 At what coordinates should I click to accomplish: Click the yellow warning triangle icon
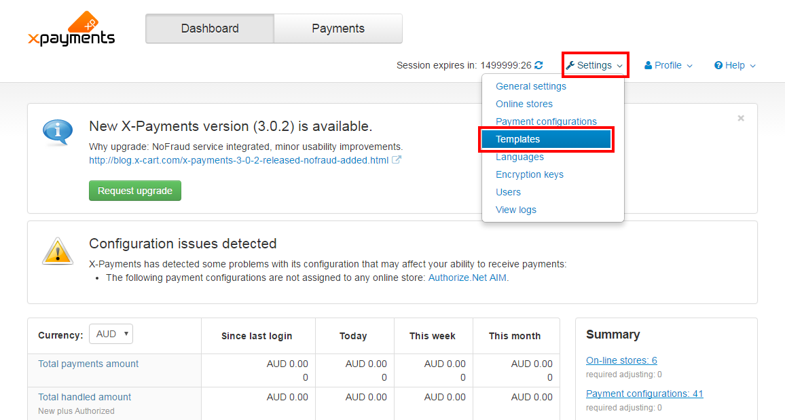click(x=58, y=251)
